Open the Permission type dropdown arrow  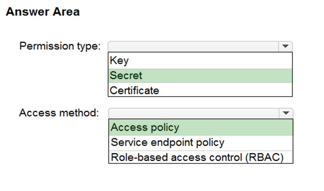tap(285, 47)
